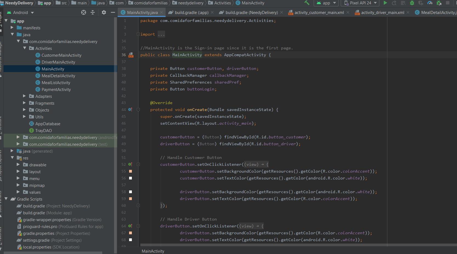This screenshot has height=254, width=457.
Task: Open Project panel settings gear
Action: 104,12
